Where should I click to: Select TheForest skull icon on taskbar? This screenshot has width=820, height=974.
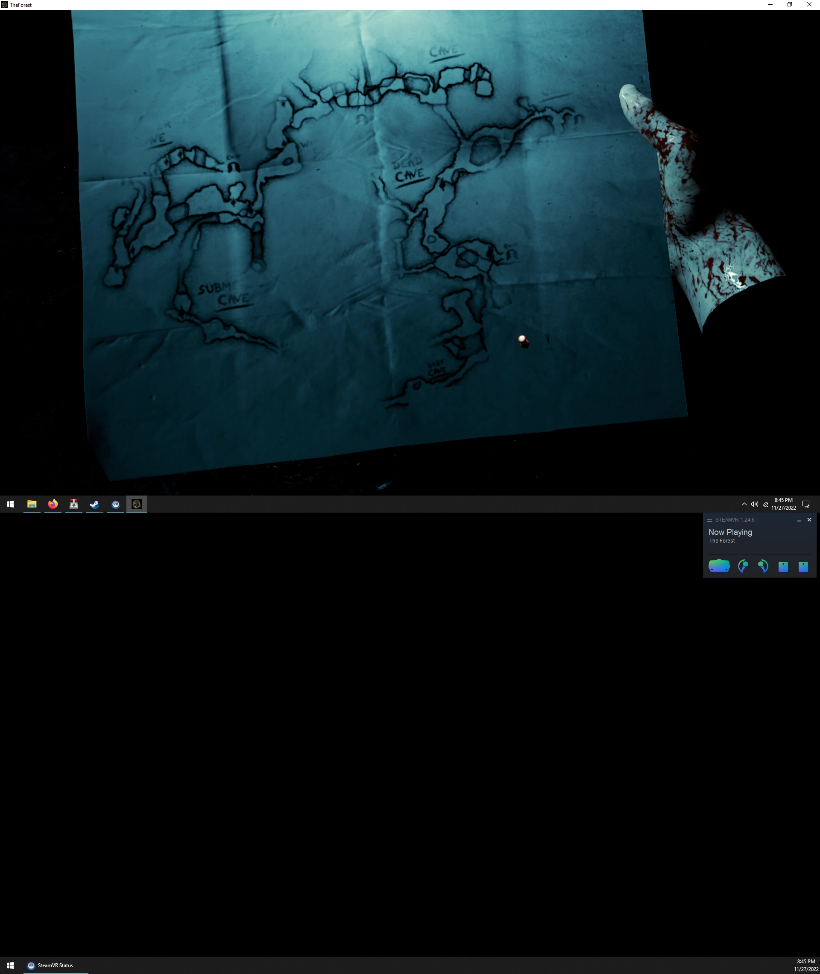(137, 504)
